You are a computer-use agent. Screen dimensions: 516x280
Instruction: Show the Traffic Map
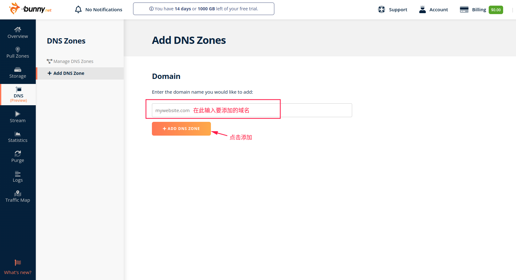[x=18, y=197]
